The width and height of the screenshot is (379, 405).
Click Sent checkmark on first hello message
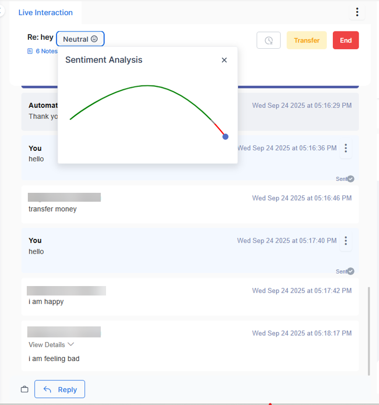point(351,179)
